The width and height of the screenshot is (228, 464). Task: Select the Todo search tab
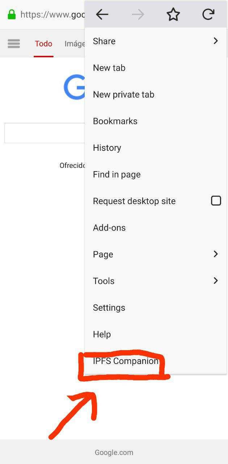point(43,44)
